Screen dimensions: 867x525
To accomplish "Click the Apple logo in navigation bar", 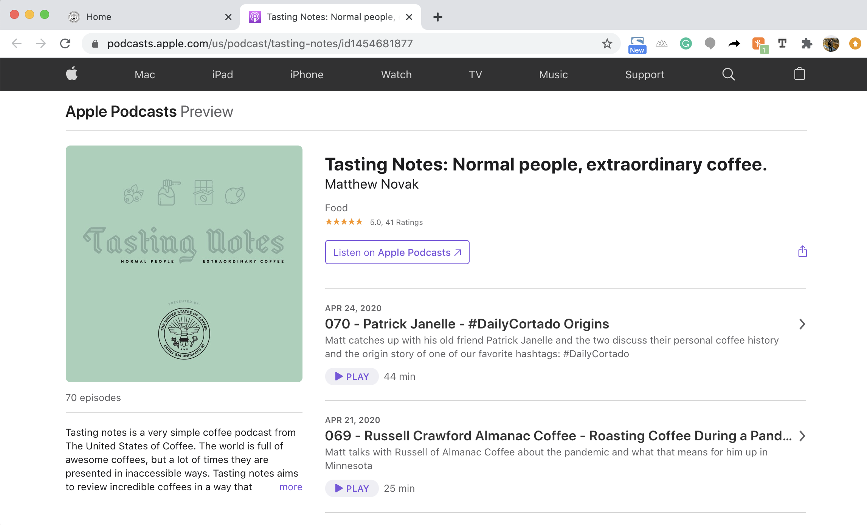I will (x=72, y=74).
